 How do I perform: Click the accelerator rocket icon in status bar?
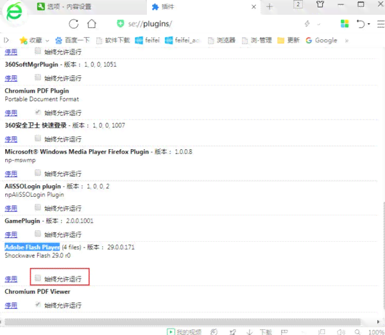point(233,332)
